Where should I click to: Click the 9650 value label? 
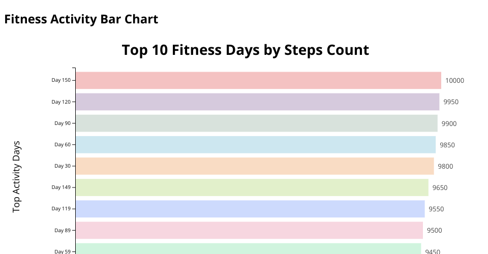[440, 187]
